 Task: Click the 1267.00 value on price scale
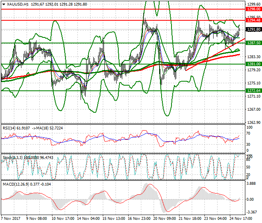coord(253,110)
